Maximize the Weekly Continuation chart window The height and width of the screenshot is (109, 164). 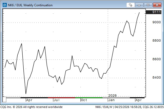[x=148, y=5]
